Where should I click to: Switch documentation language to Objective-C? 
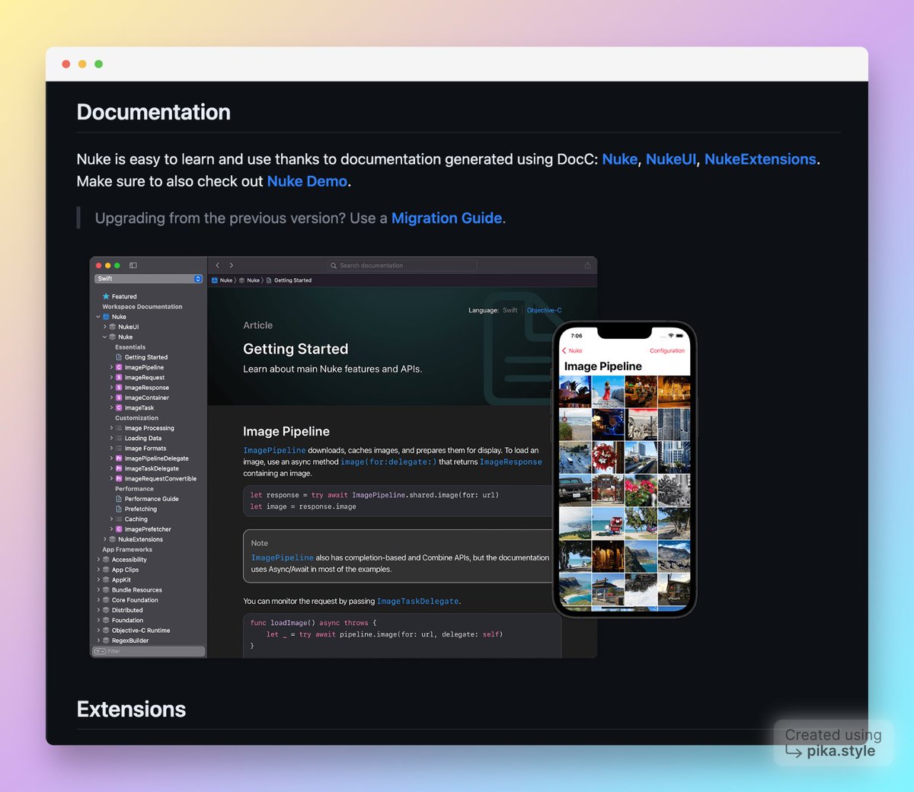545,310
